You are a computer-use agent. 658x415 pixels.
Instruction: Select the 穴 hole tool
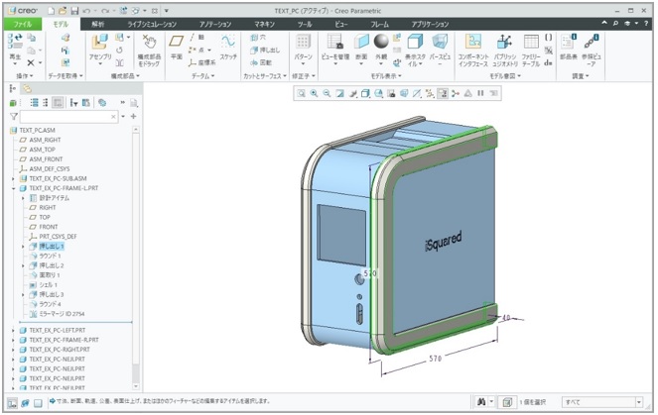pyautogui.click(x=258, y=38)
